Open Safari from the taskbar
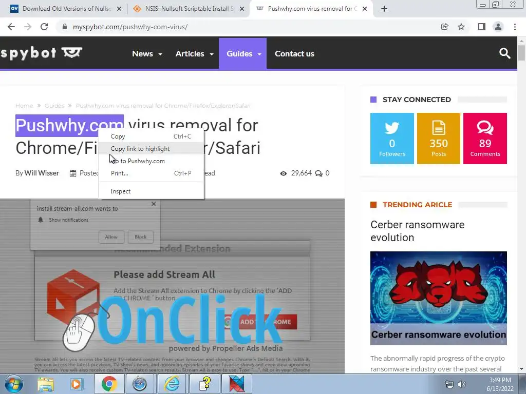Screen dimensions: 526x394 tap(140, 384)
